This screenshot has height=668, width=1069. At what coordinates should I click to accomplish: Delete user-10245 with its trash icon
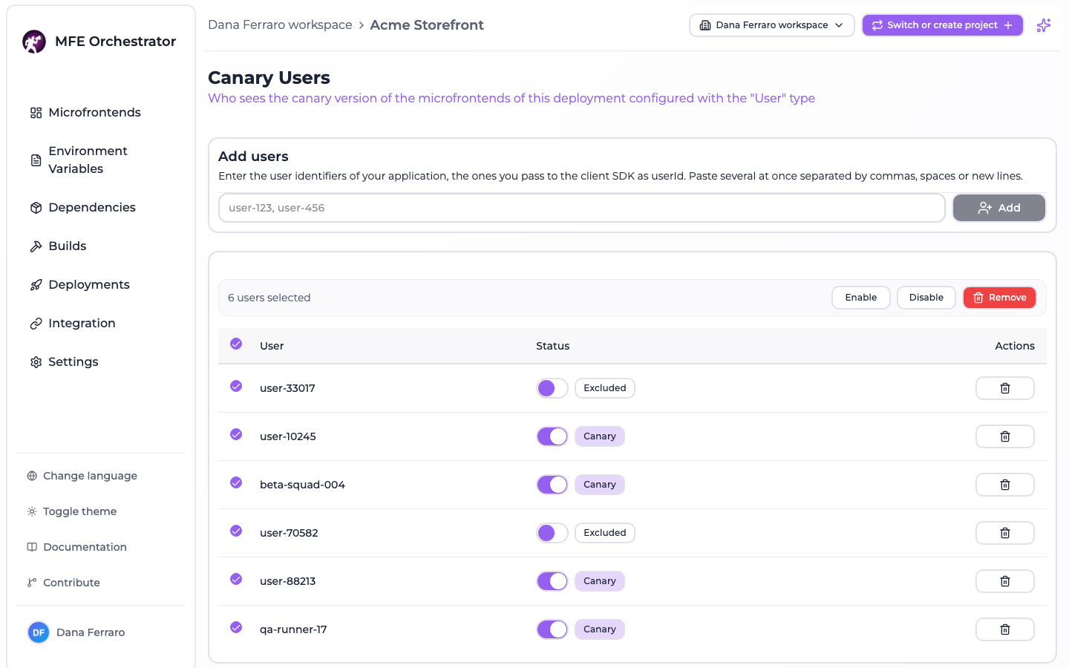tap(1005, 436)
